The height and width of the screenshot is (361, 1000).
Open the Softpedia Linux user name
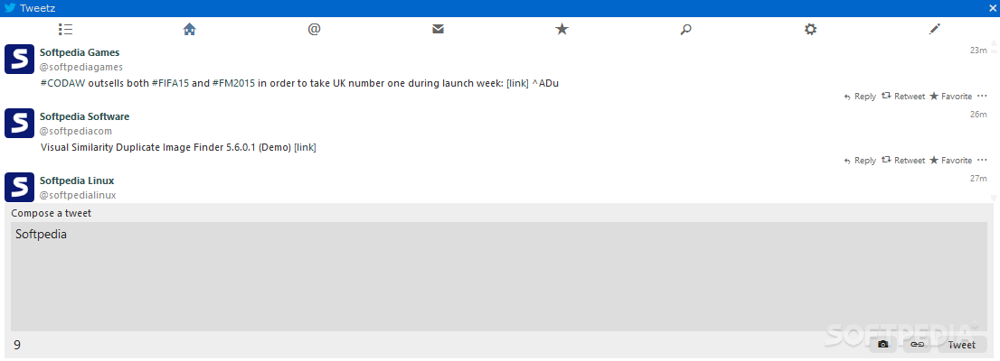tap(77, 180)
